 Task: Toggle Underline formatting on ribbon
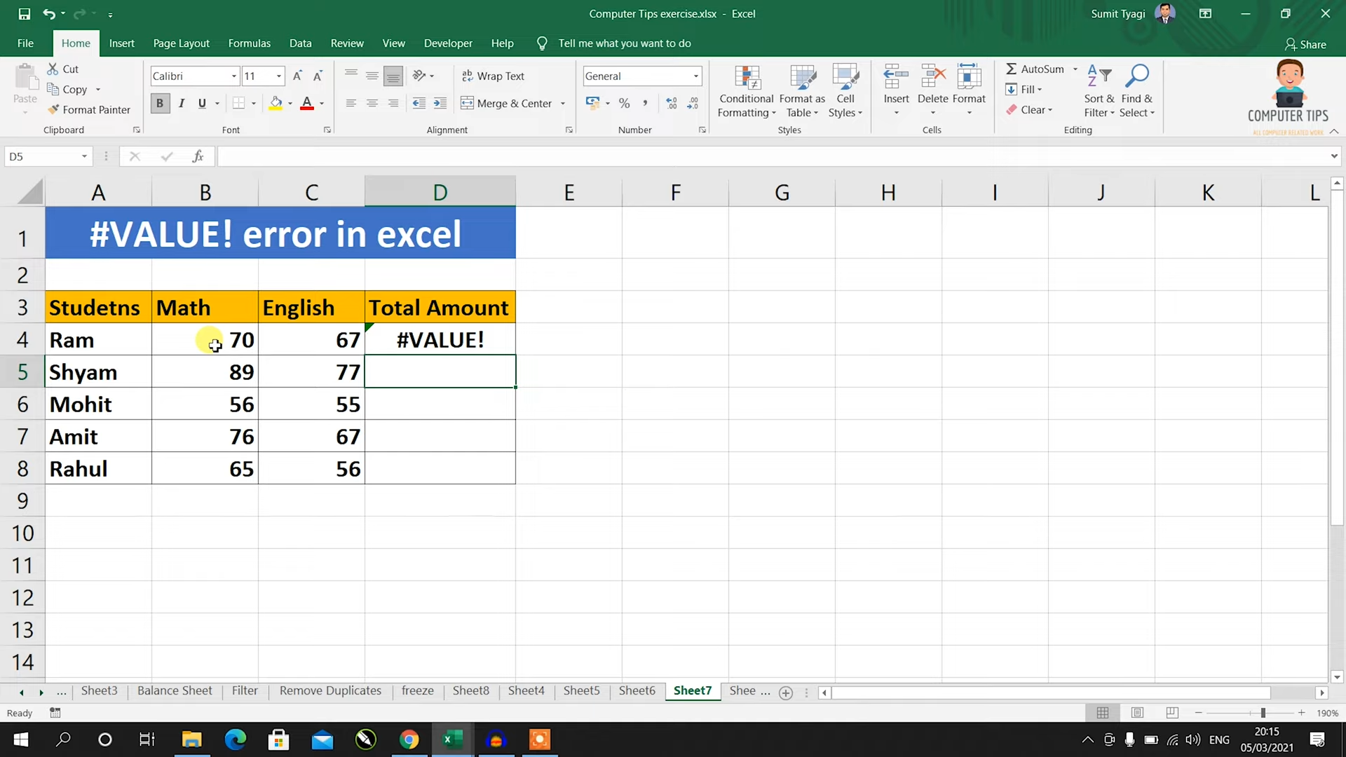pyautogui.click(x=201, y=102)
